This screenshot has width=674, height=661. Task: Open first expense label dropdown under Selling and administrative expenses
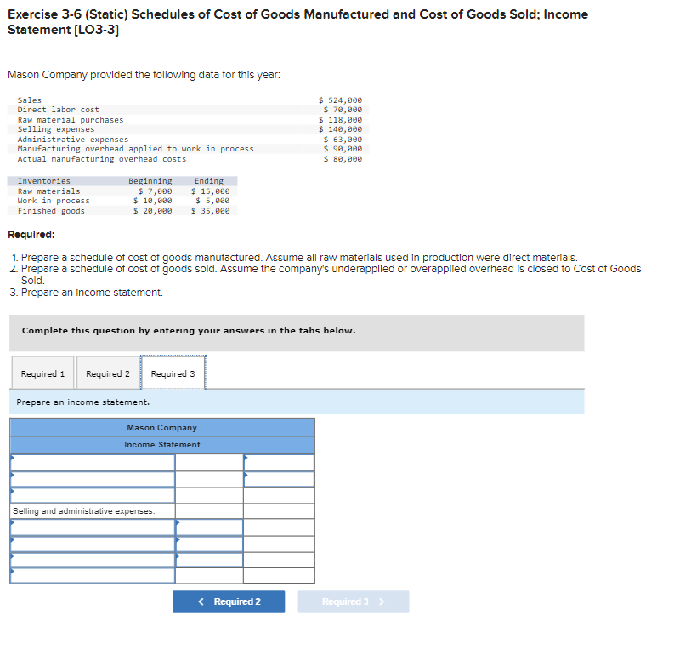(93, 527)
